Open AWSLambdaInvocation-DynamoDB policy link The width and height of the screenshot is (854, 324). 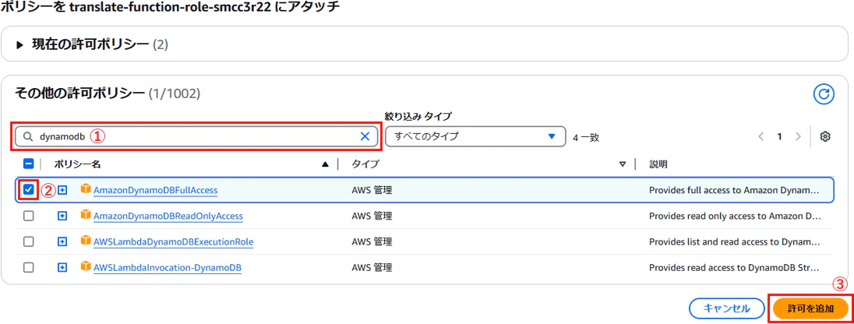168,268
